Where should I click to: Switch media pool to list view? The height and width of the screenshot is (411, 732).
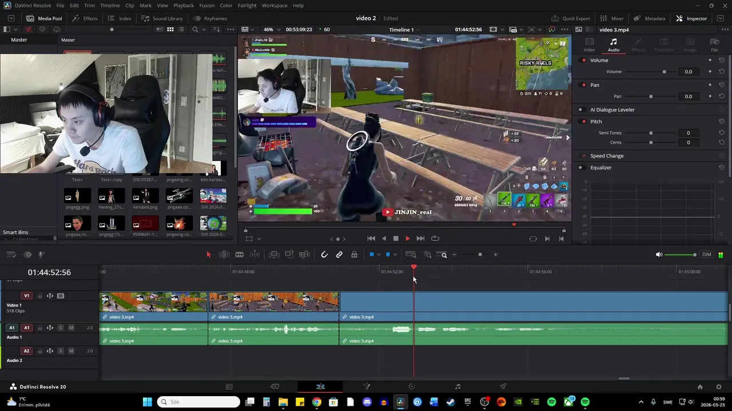182,30
